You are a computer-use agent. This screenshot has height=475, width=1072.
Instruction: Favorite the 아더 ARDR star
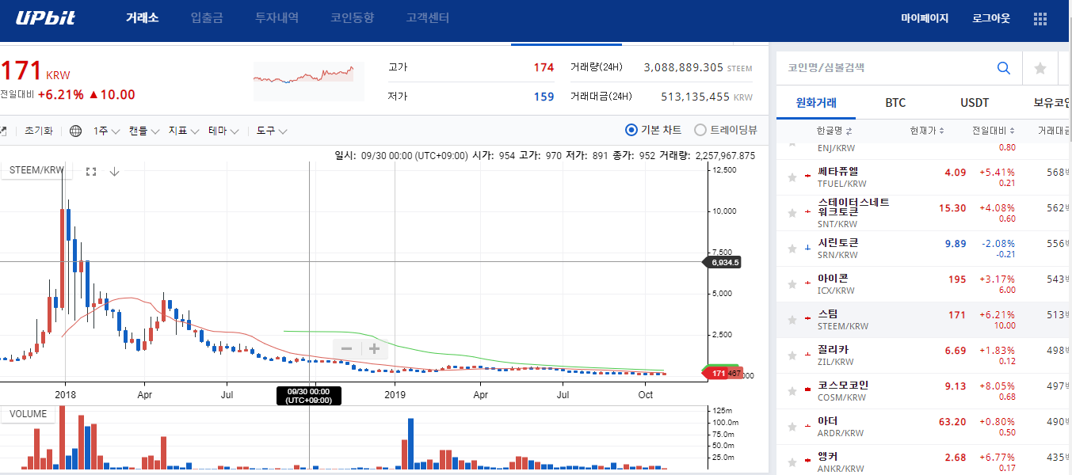click(792, 427)
